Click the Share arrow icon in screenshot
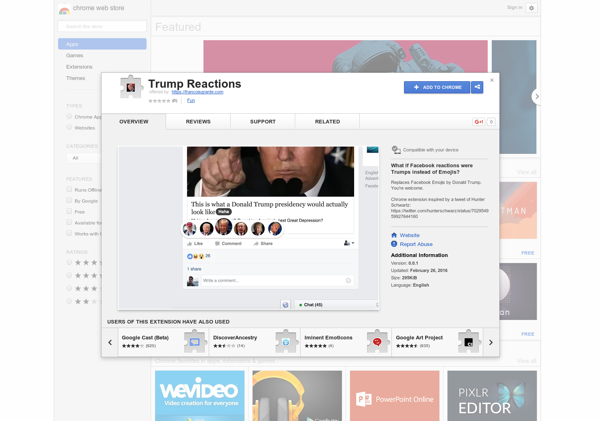601x421 pixels. (256, 244)
